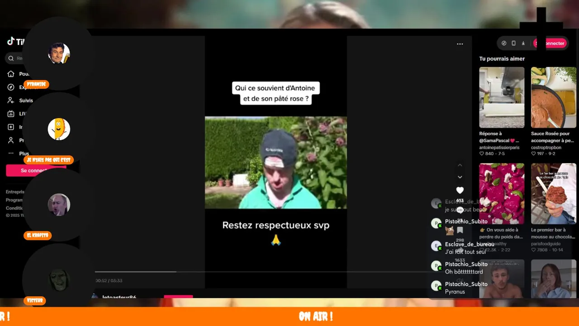Click the '7808 · 10-14' likes stat

(x=546, y=249)
